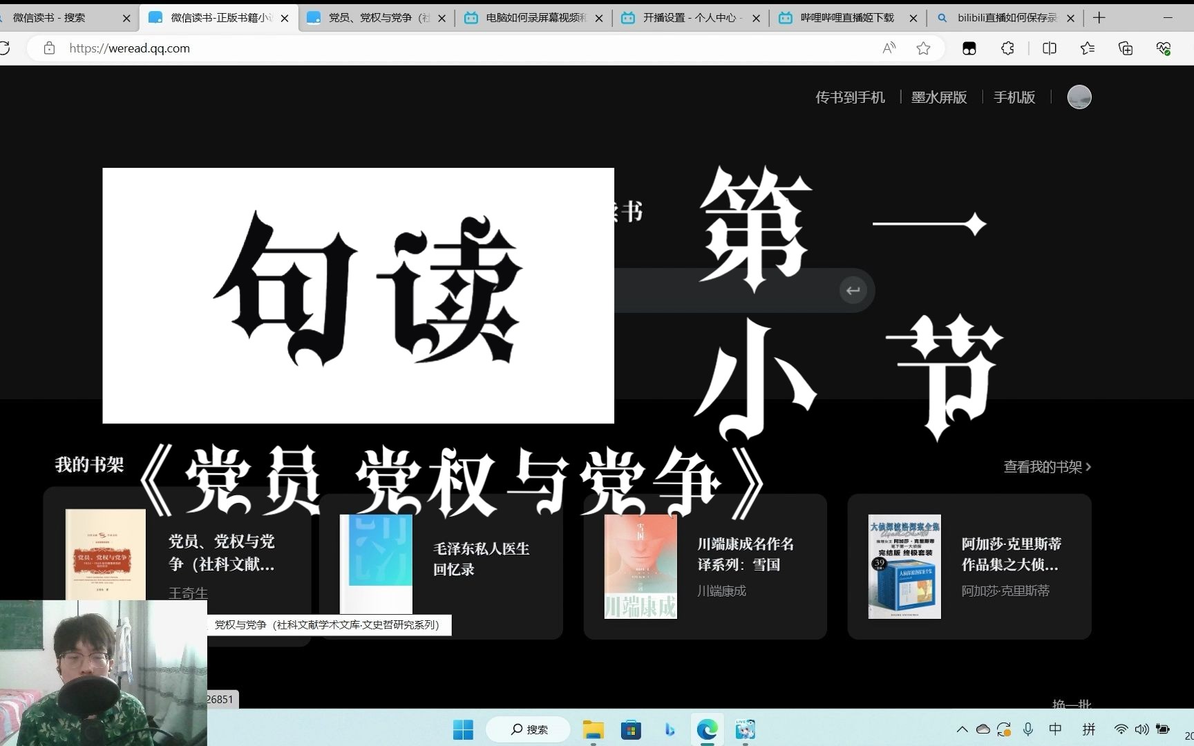1194x746 pixels.
Task: Open the user profile avatar
Action: click(1079, 97)
